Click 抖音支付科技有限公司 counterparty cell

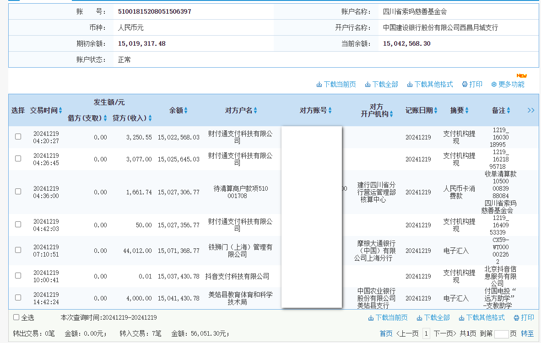click(238, 277)
